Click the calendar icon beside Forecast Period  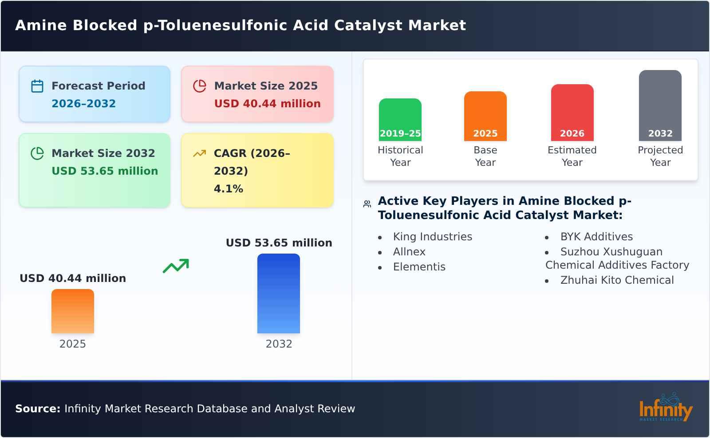tap(37, 86)
